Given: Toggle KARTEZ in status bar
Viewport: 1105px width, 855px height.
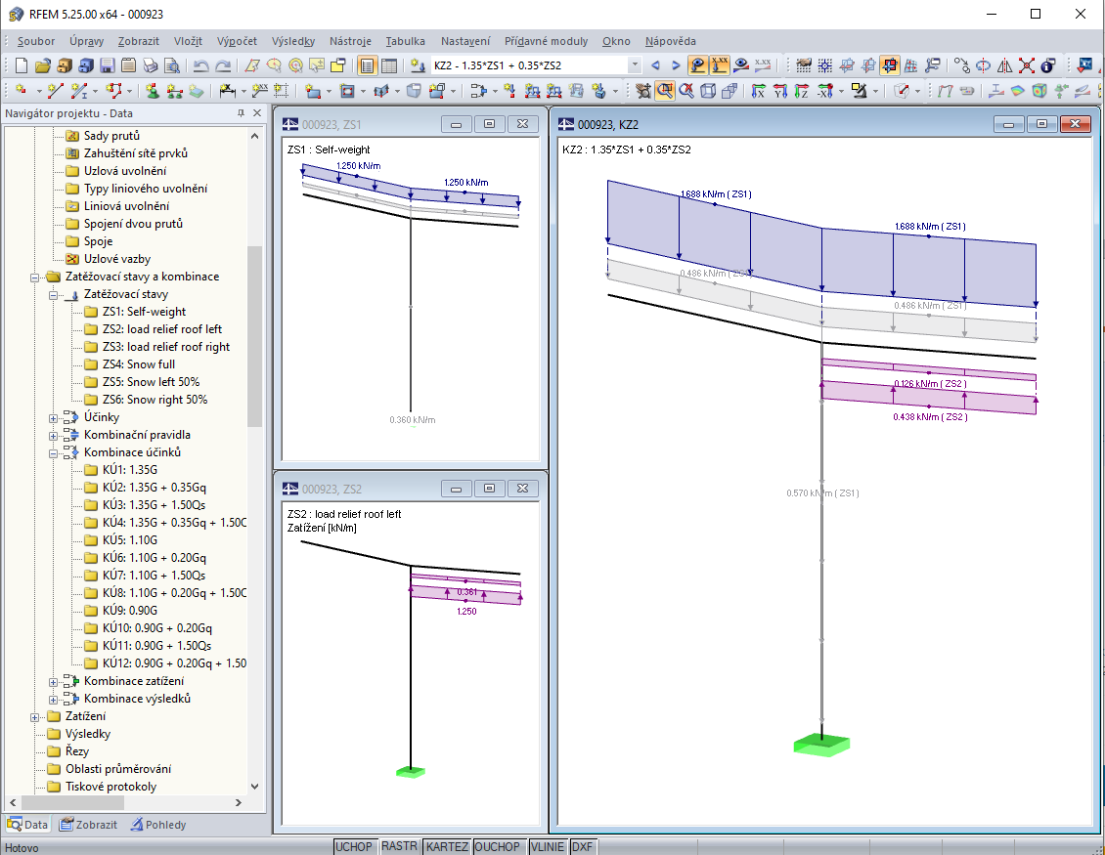Looking at the screenshot, I should 447,846.
